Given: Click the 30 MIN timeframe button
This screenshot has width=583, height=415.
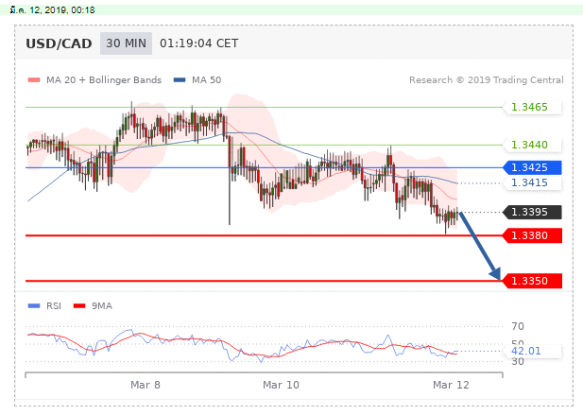Looking at the screenshot, I should 126,43.
